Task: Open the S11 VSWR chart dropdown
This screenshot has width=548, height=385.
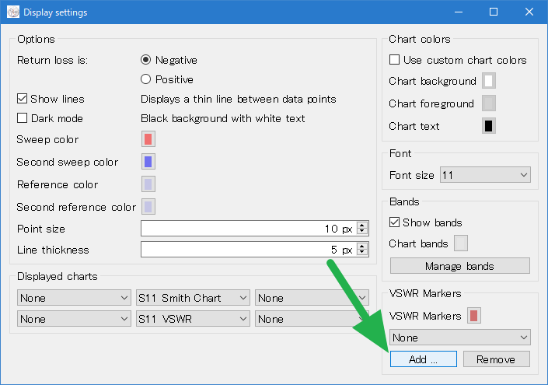Action: tap(193, 319)
